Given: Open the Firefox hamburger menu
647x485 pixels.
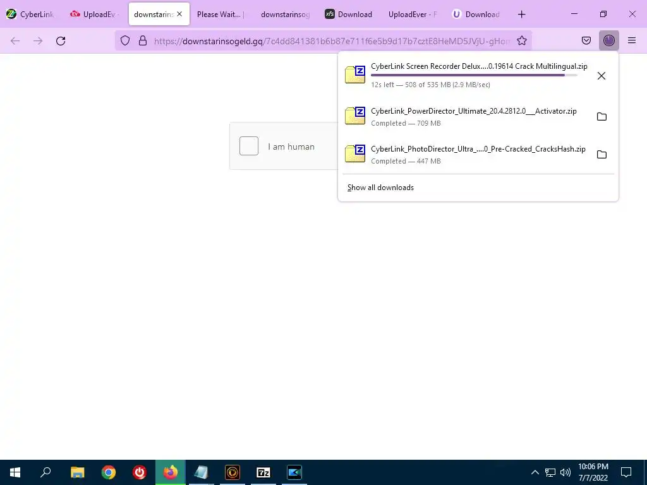Looking at the screenshot, I should [632, 40].
